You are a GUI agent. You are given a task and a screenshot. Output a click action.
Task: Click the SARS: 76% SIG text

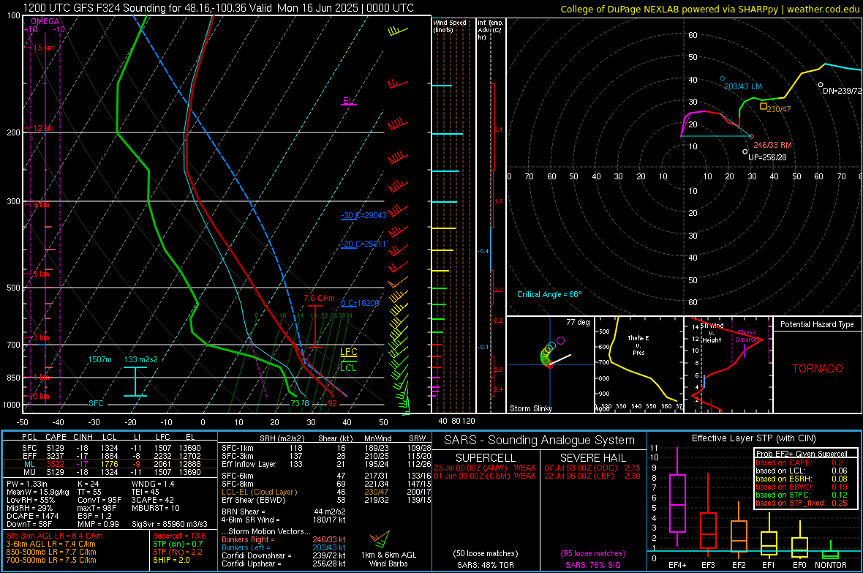(592, 565)
